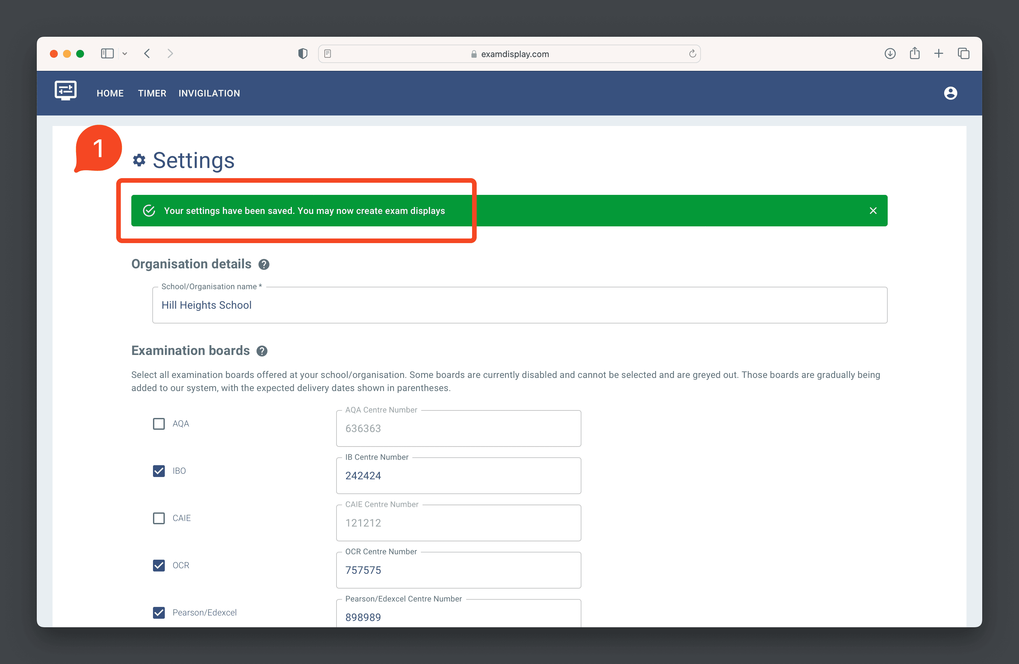Uncheck the OCR checkbox
Screen dimensions: 1019x664
click(159, 565)
